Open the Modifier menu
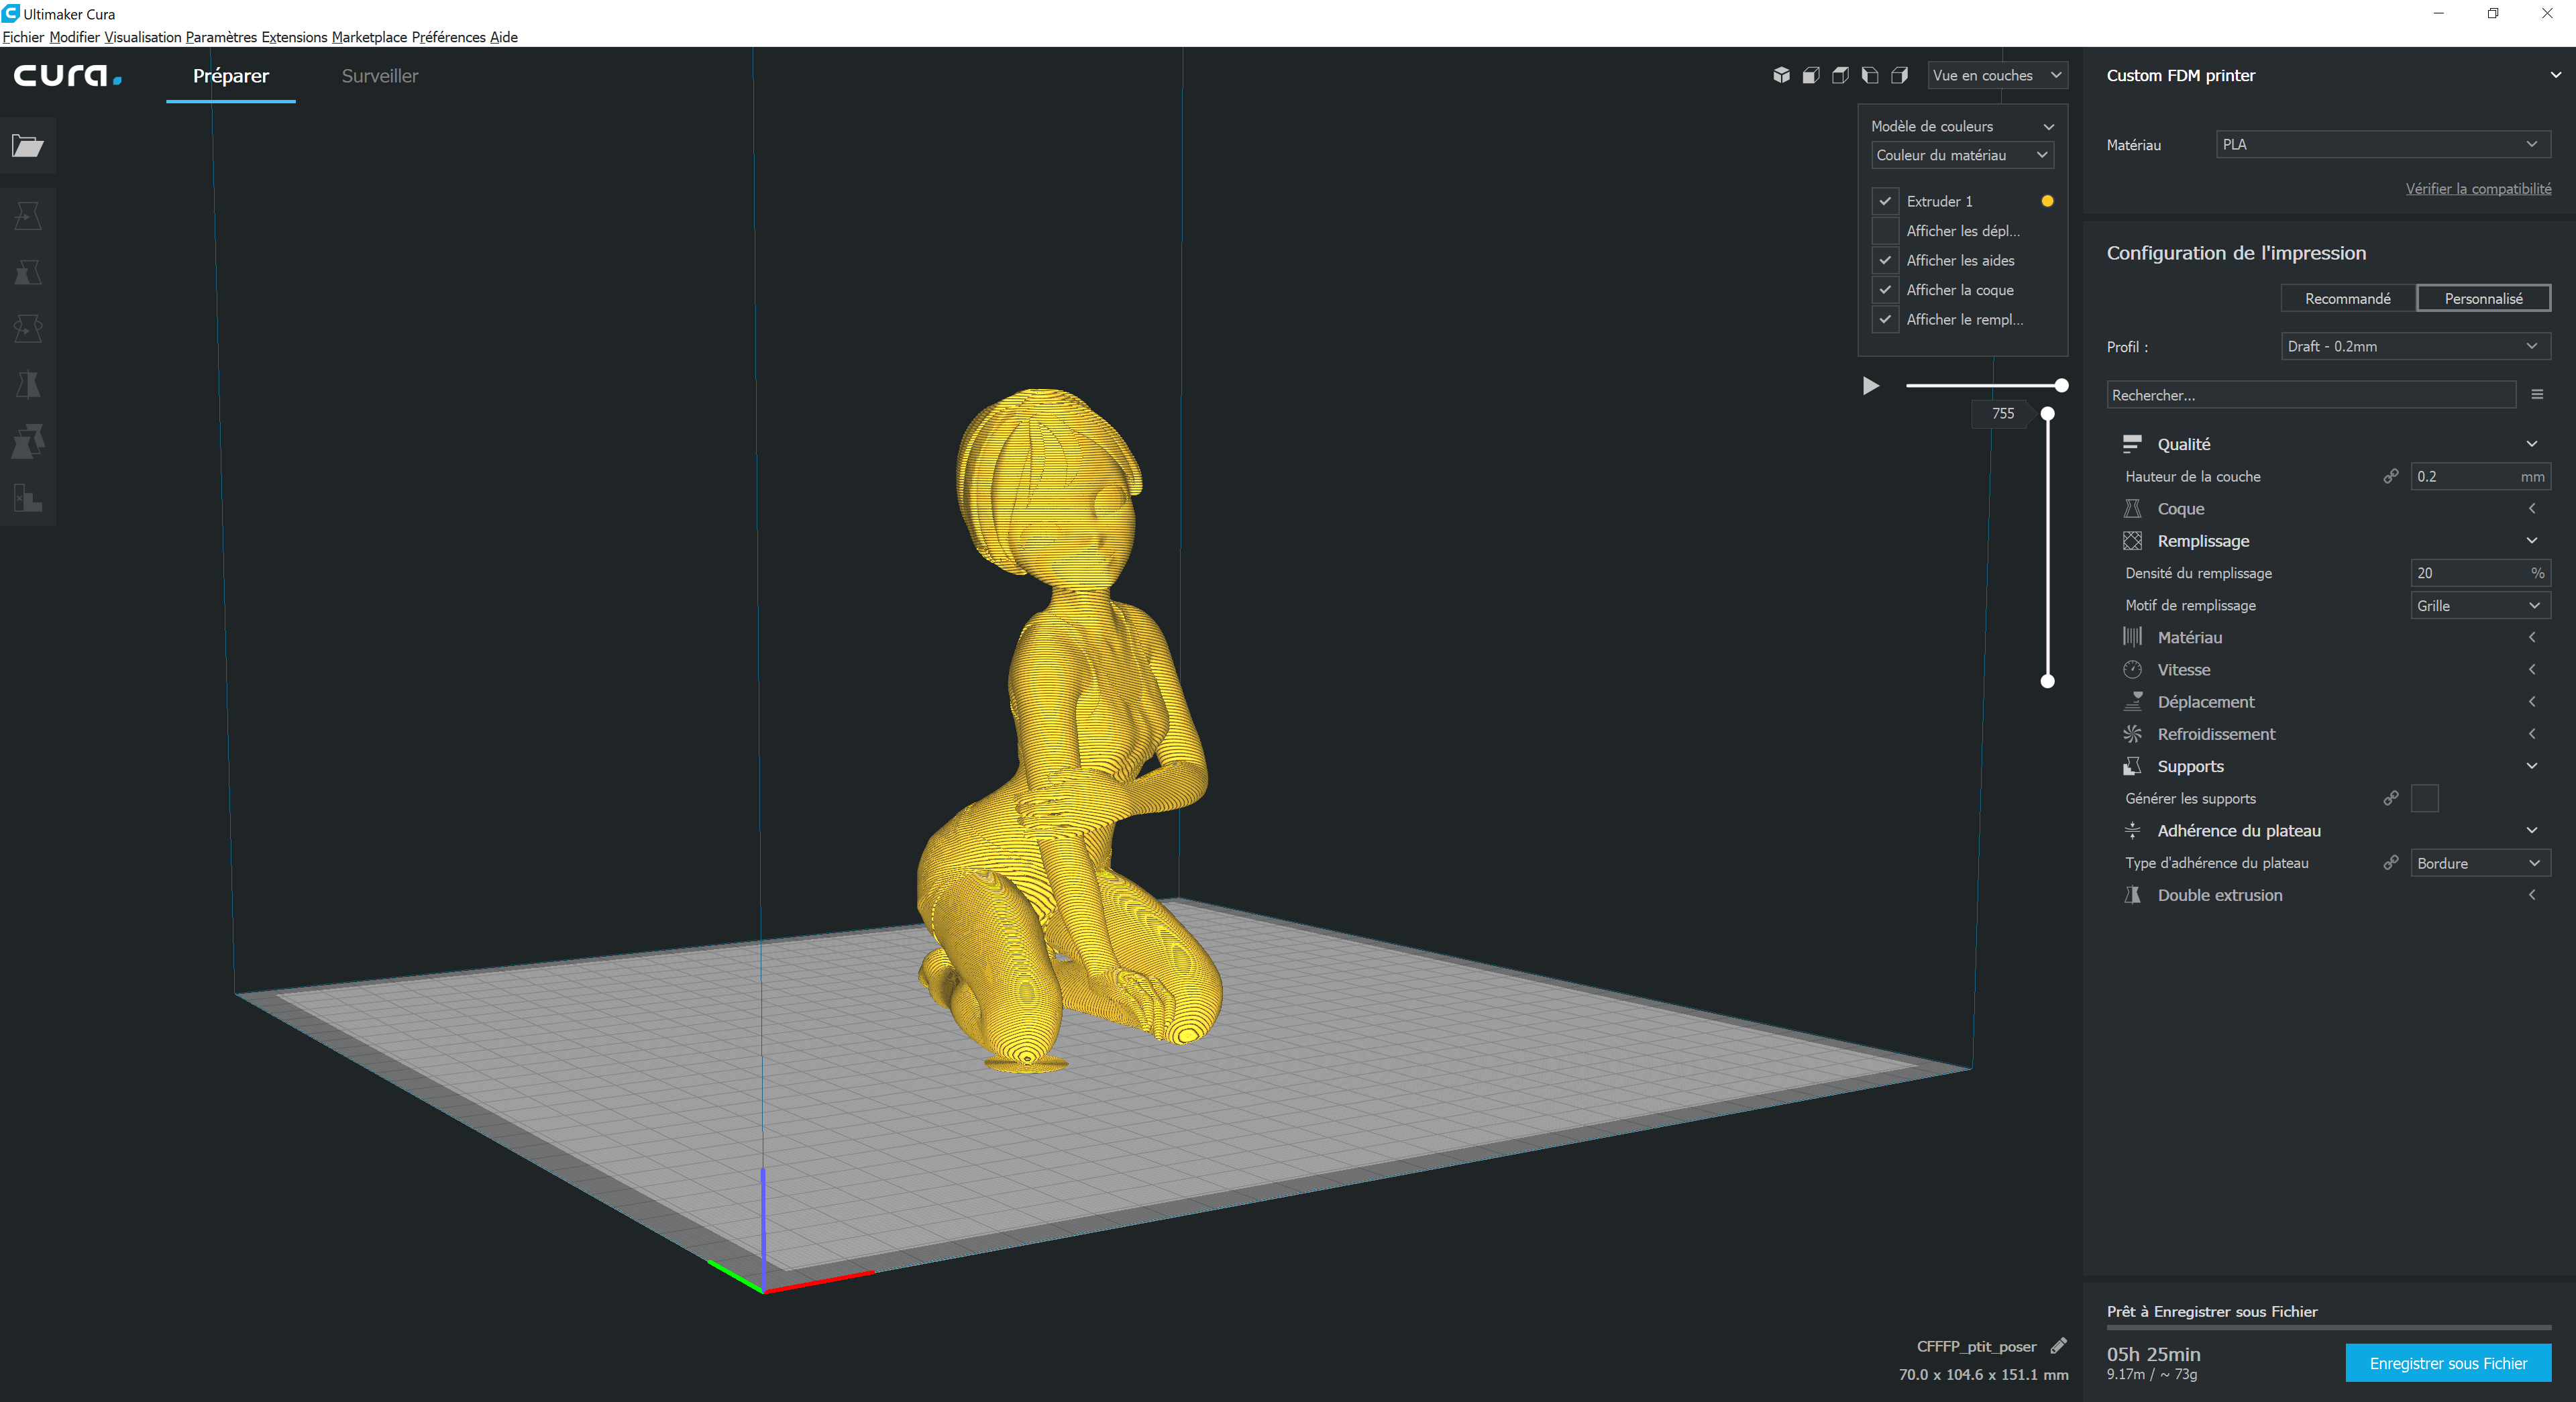Viewport: 2576px width, 1402px height. 74,37
